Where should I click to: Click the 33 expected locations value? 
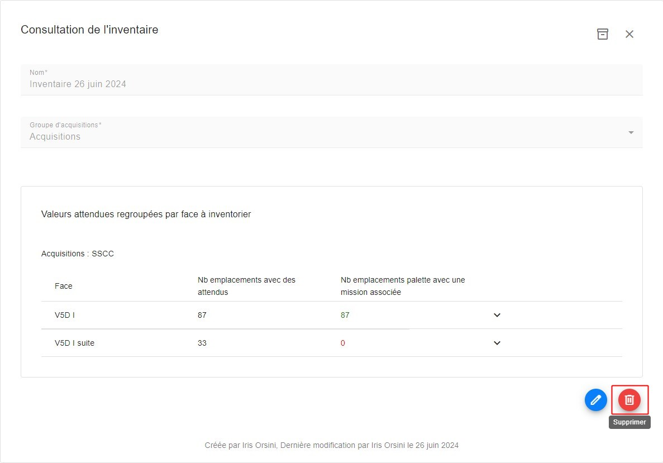202,343
